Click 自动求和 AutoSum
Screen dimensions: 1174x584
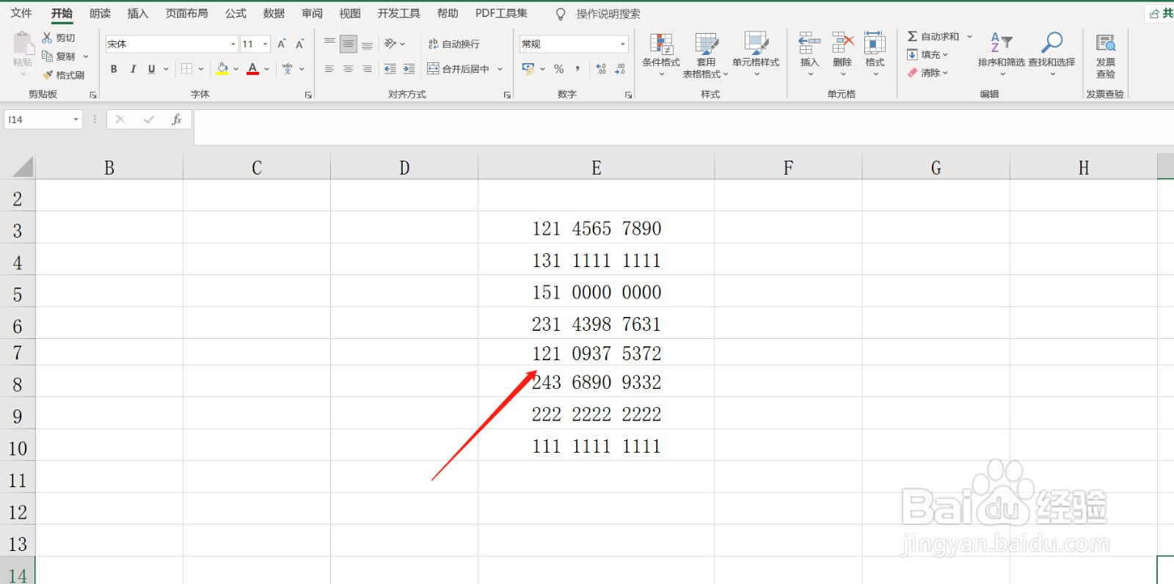click(x=933, y=36)
